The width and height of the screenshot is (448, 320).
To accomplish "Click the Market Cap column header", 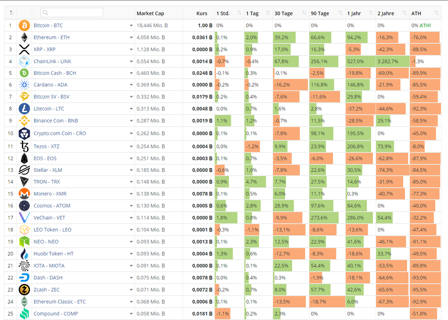I will point(150,13).
